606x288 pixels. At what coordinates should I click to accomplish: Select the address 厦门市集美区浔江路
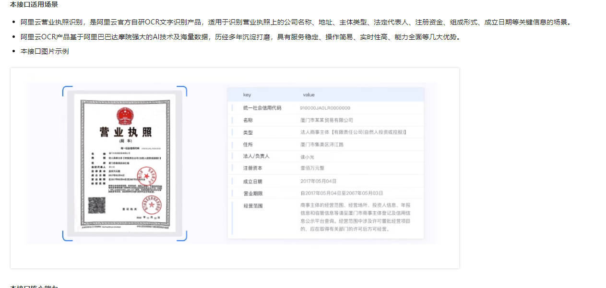(x=321, y=144)
